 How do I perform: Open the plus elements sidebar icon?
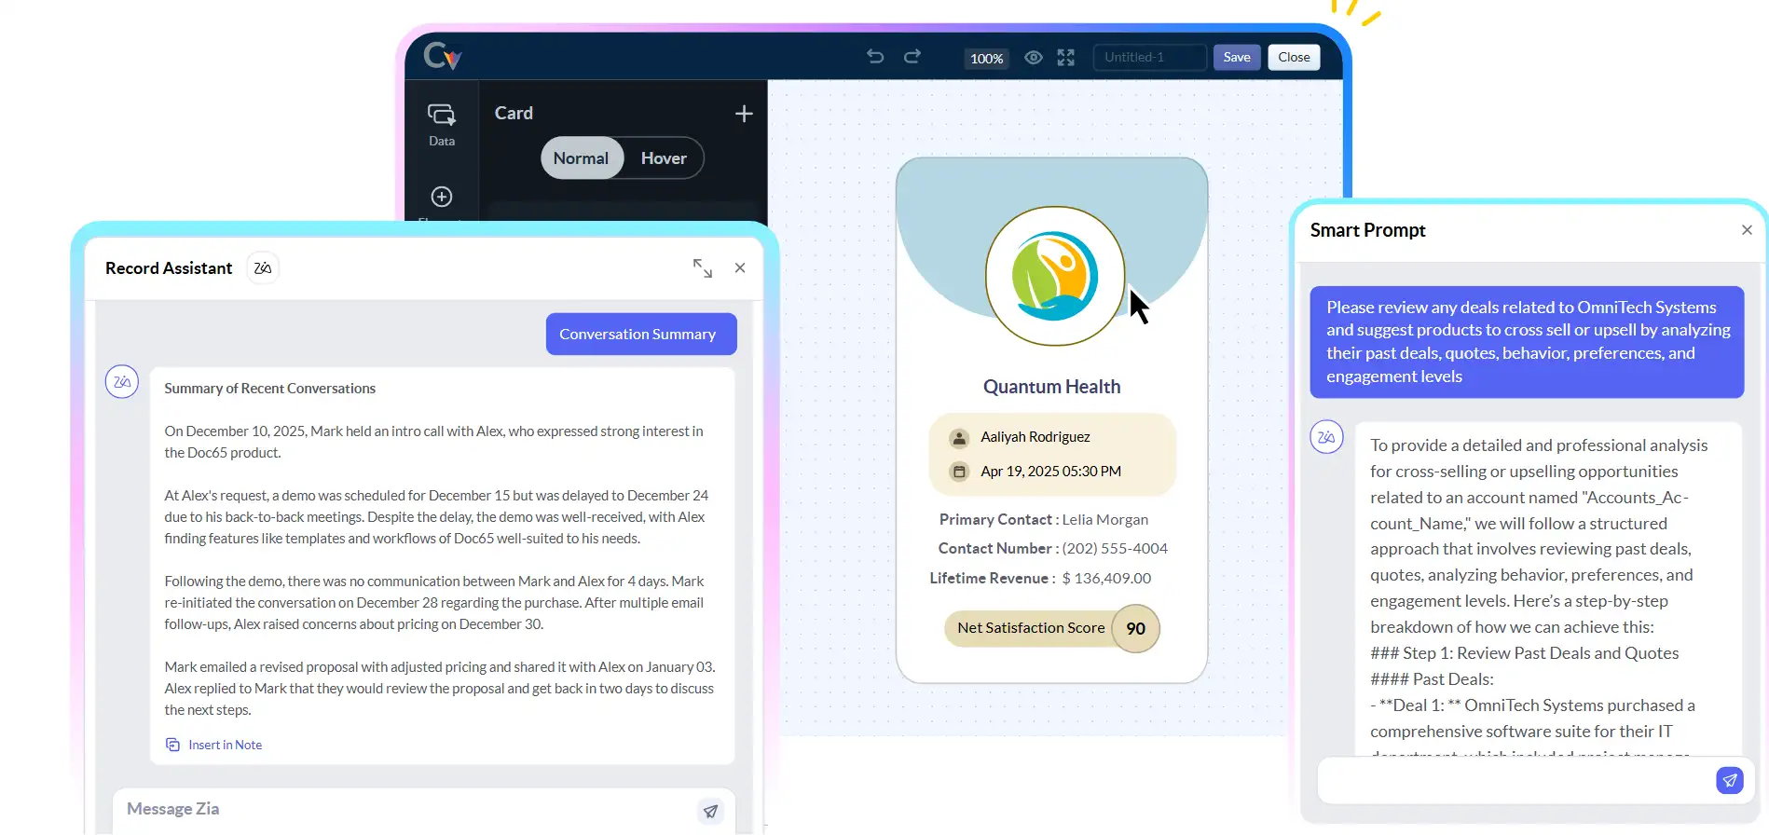pyautogui.click(x=442, y=197)
